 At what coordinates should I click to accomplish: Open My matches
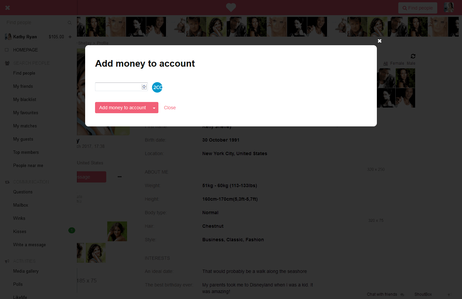pos(25,126)
